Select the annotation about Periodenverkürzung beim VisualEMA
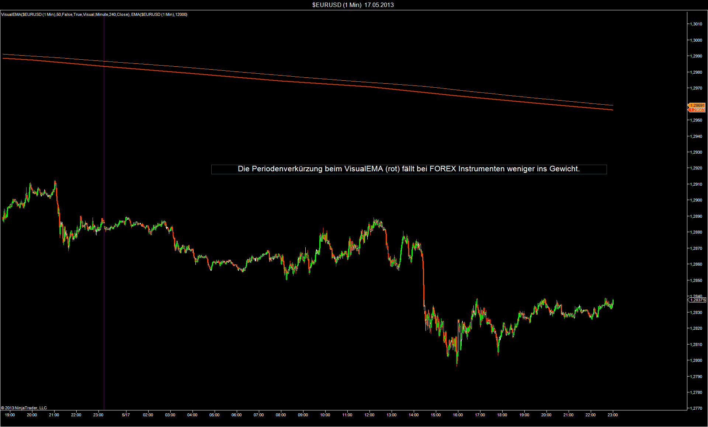 pyautogui.click(x=409, y=169)
